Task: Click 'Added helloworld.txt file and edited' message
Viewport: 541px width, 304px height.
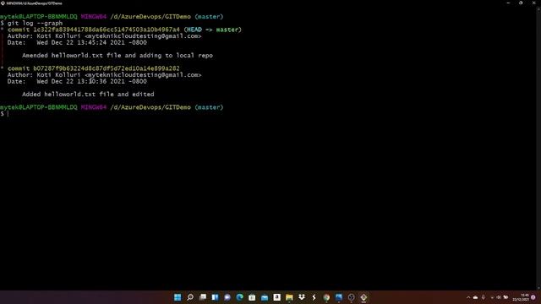Action: (88, 94)
